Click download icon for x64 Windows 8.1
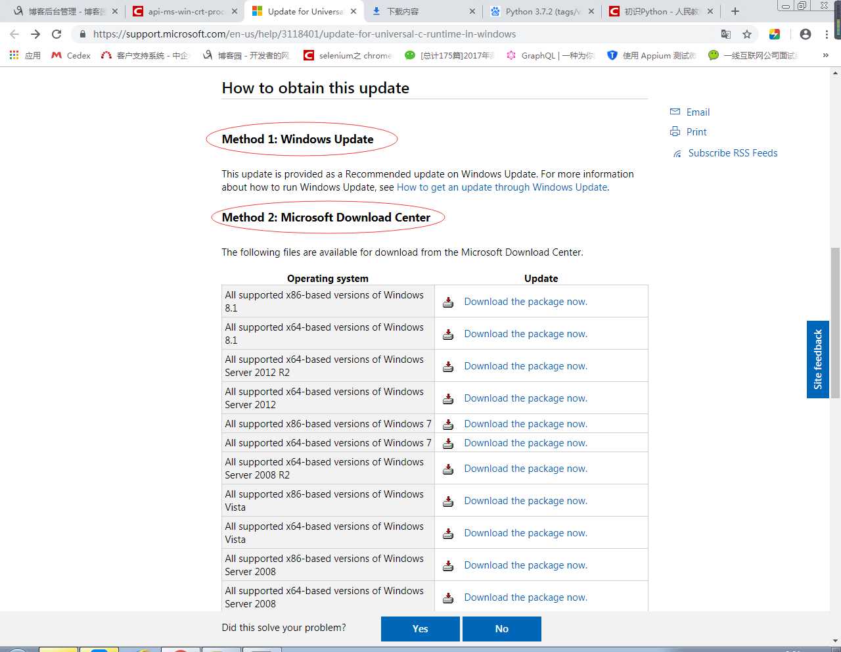This screenshot has height=652, width=841. (448, 335)
